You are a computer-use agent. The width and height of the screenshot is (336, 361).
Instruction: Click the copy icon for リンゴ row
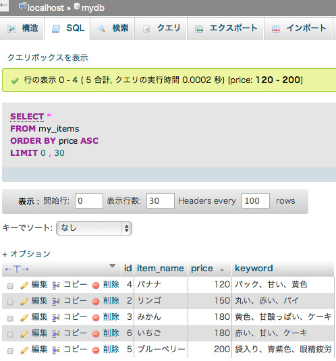coord(56,302)
